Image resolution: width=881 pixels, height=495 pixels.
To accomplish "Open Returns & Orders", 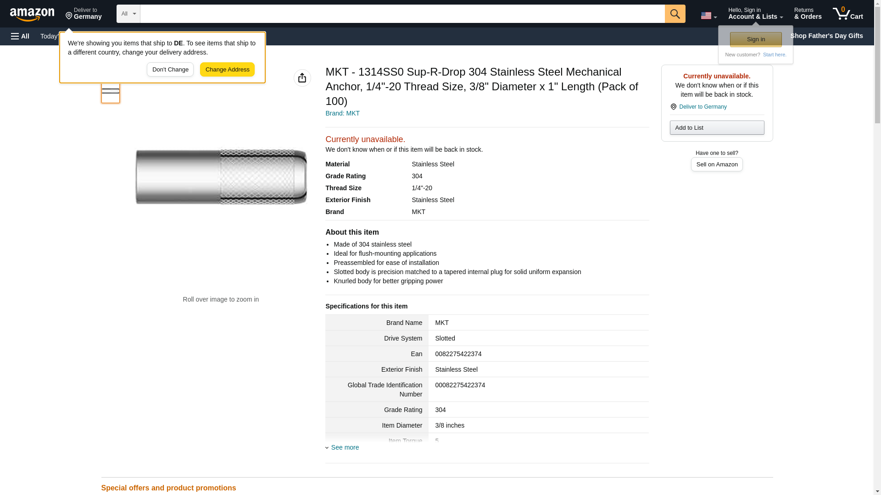I will tap(808, 14).
